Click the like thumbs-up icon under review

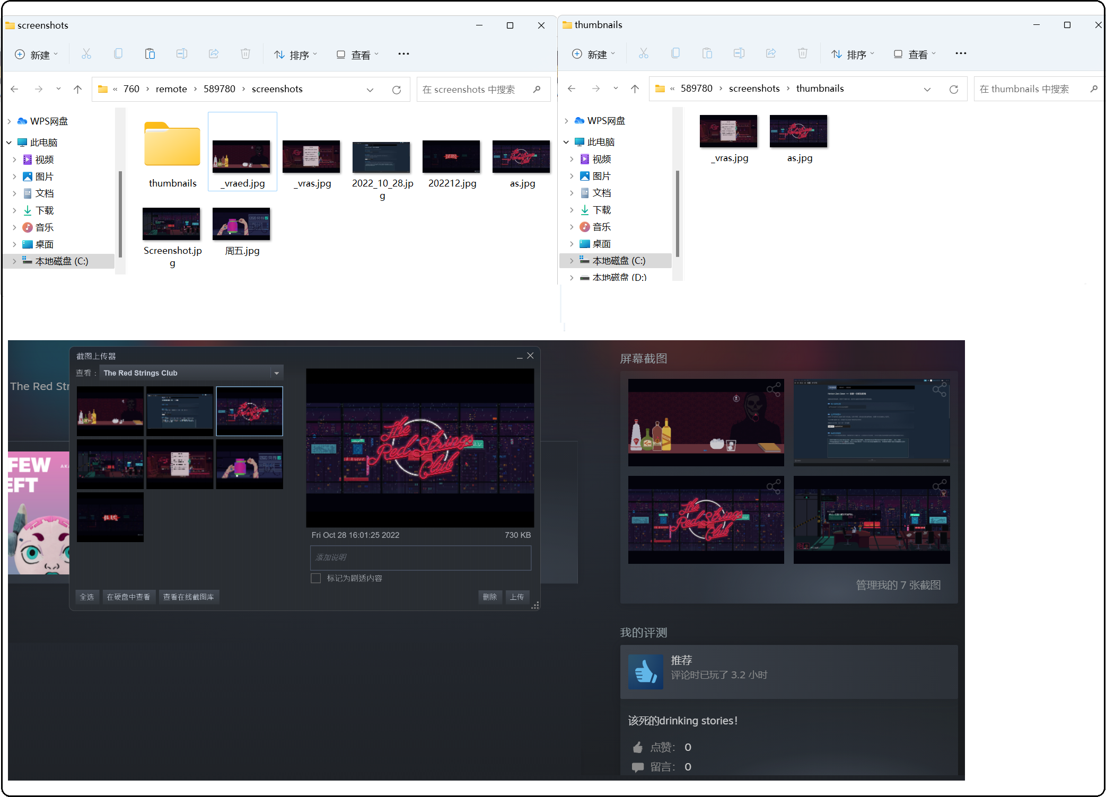[x=638, y=747]
